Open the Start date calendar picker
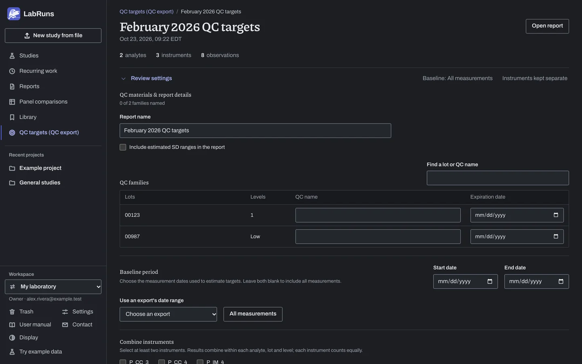582x364 pixels. [x=490, y=281]
